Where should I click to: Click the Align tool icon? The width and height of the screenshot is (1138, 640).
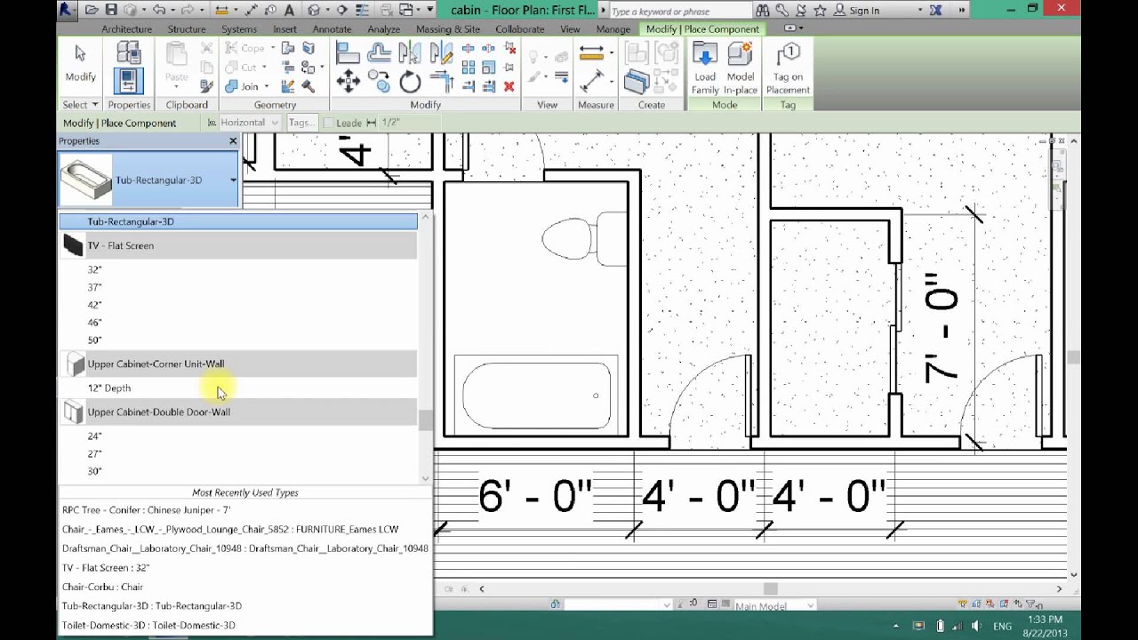coord(349,53)
